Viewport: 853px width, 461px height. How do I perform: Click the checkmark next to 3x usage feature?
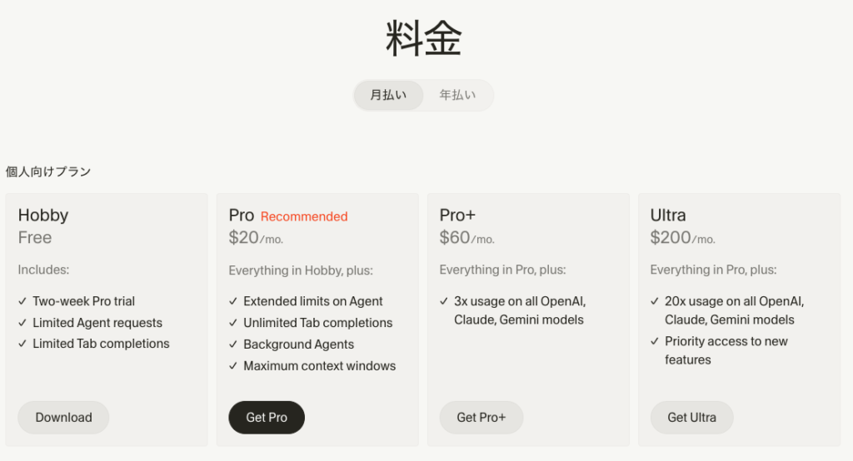pyautogui.click(x=444, y=301)
